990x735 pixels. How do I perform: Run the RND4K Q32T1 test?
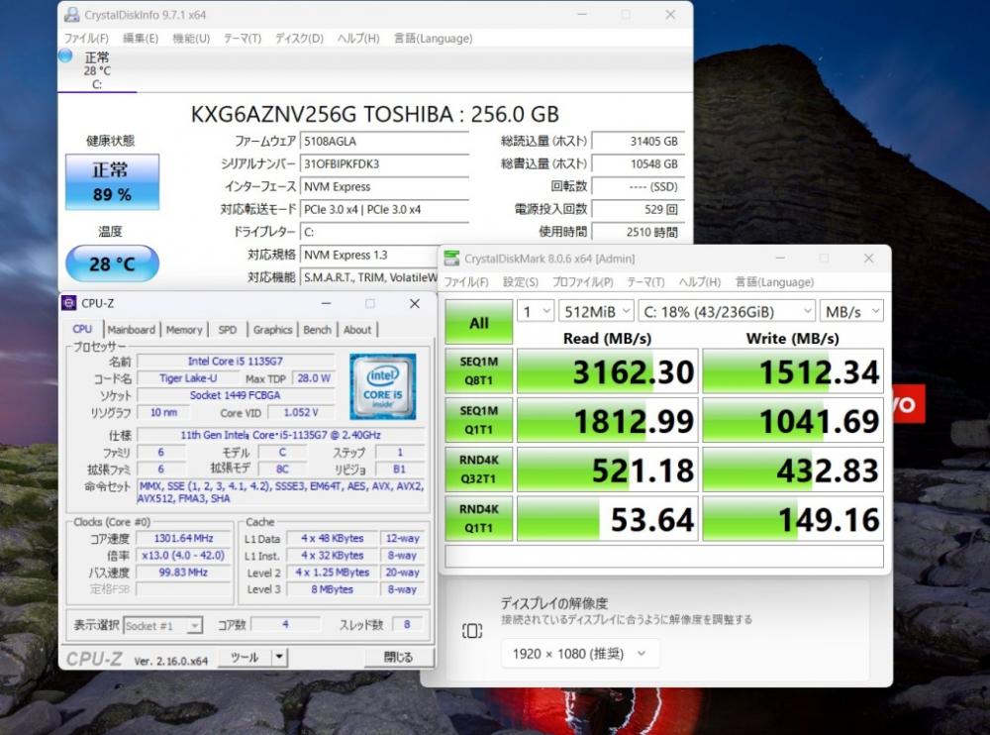pyautogui.click(x=478, y=469)
